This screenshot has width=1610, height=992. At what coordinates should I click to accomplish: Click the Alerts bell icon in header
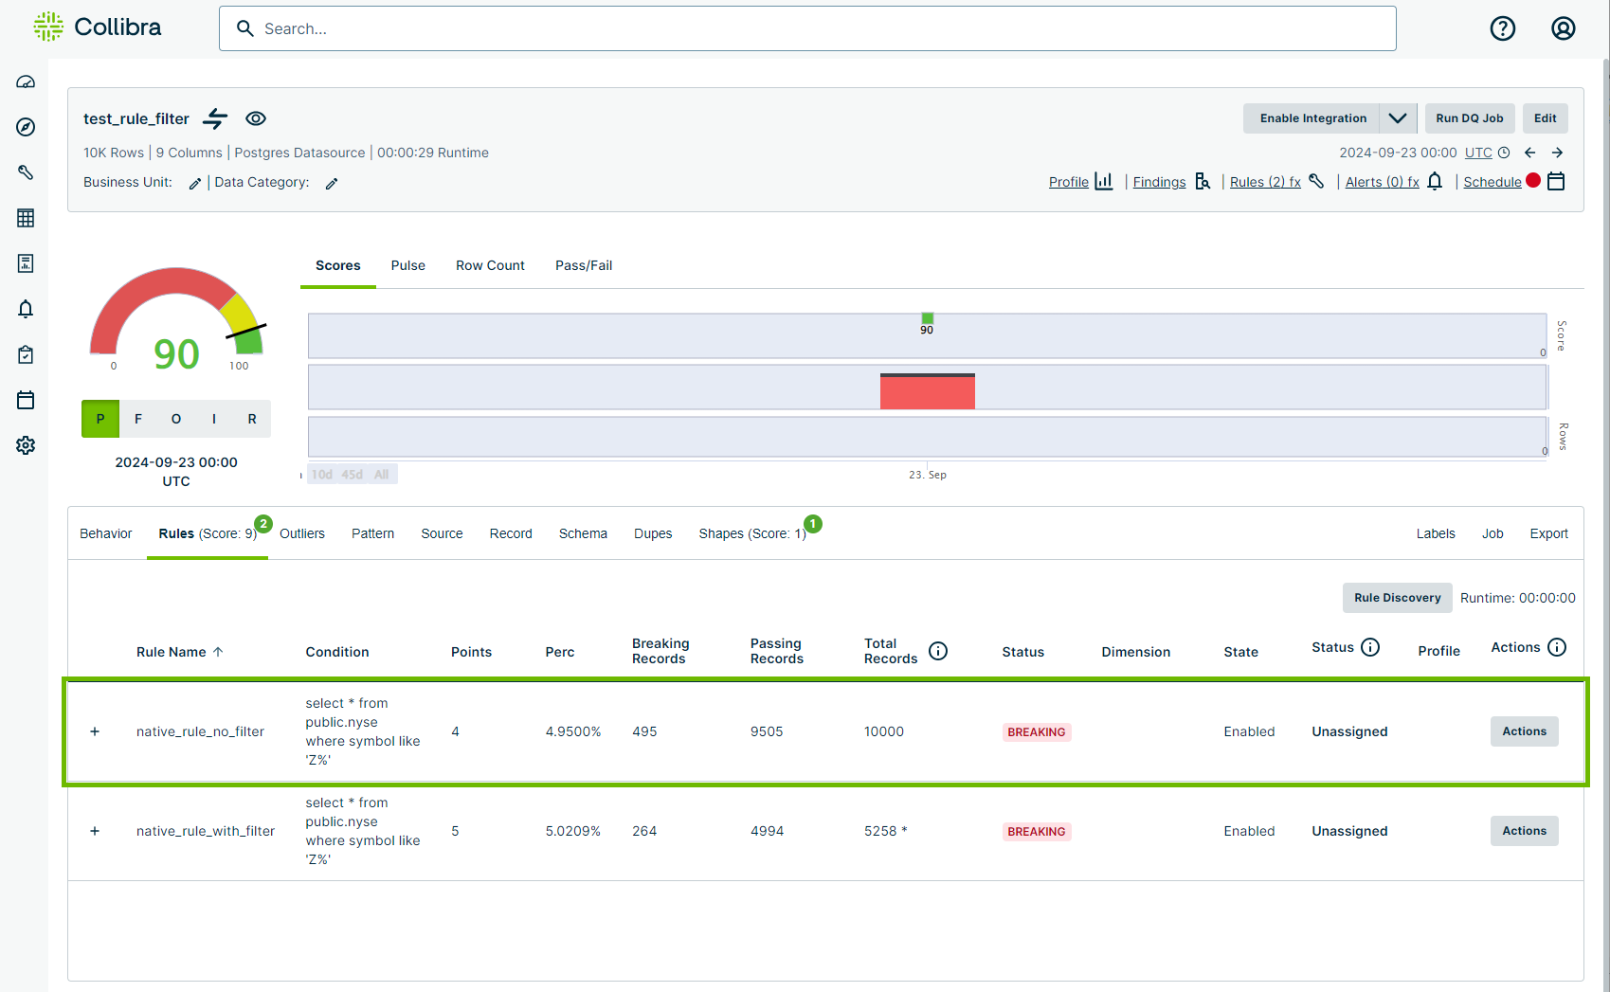pyautogui.click(x=1435, y=181)
